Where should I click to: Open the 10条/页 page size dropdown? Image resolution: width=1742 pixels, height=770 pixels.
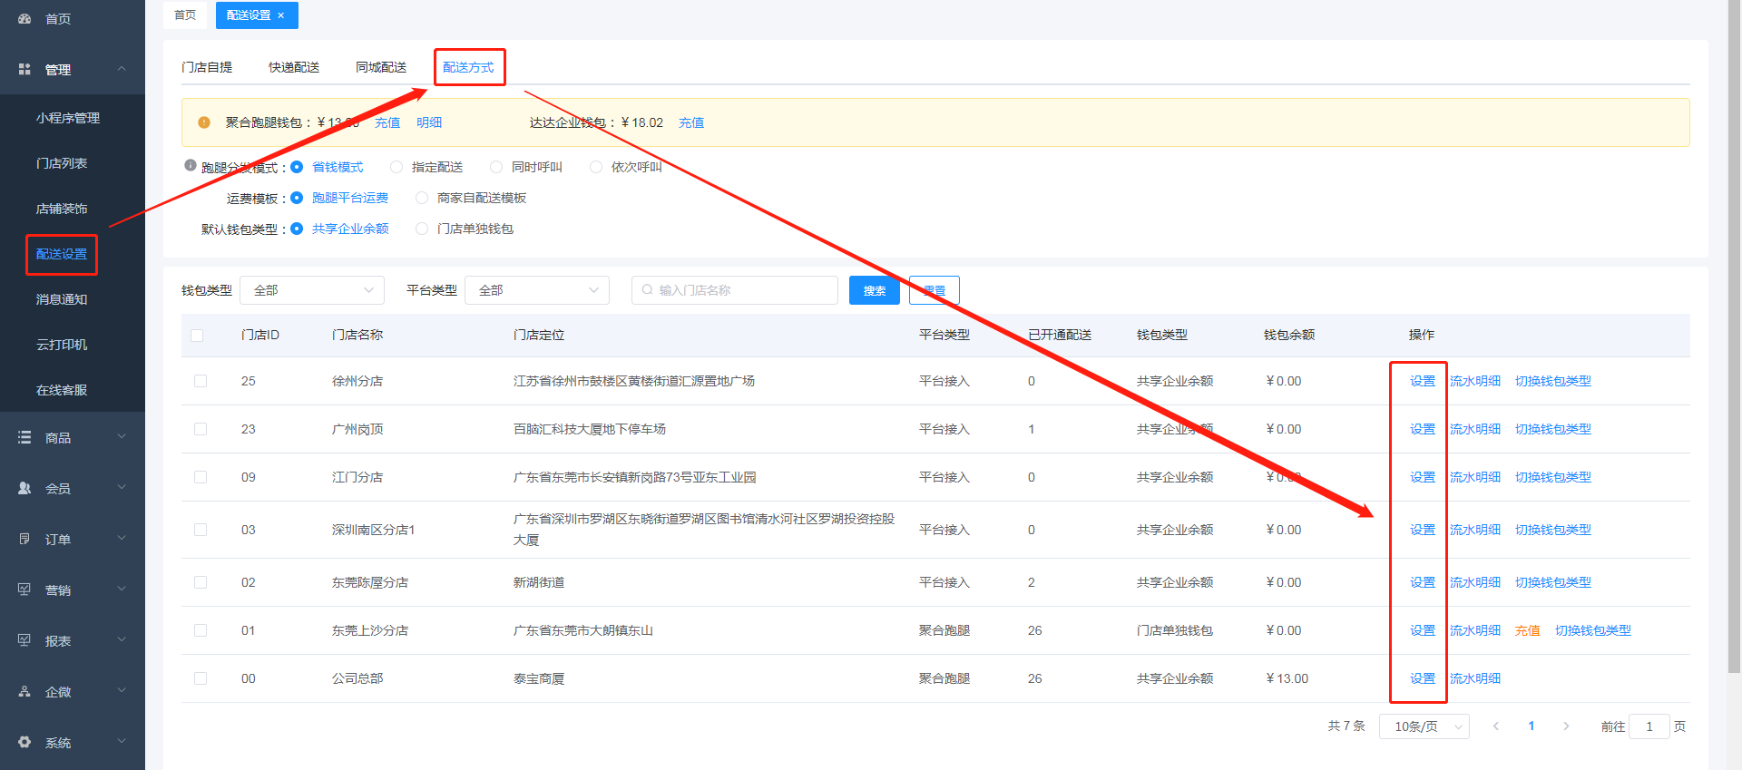tap(1424, 726)
